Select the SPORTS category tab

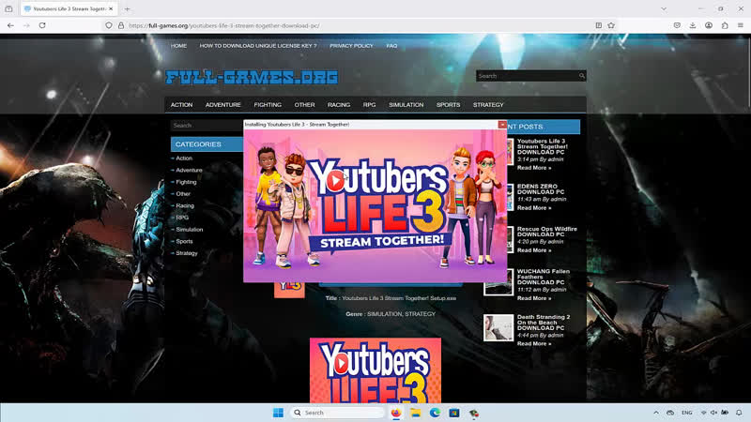[449, 105]
